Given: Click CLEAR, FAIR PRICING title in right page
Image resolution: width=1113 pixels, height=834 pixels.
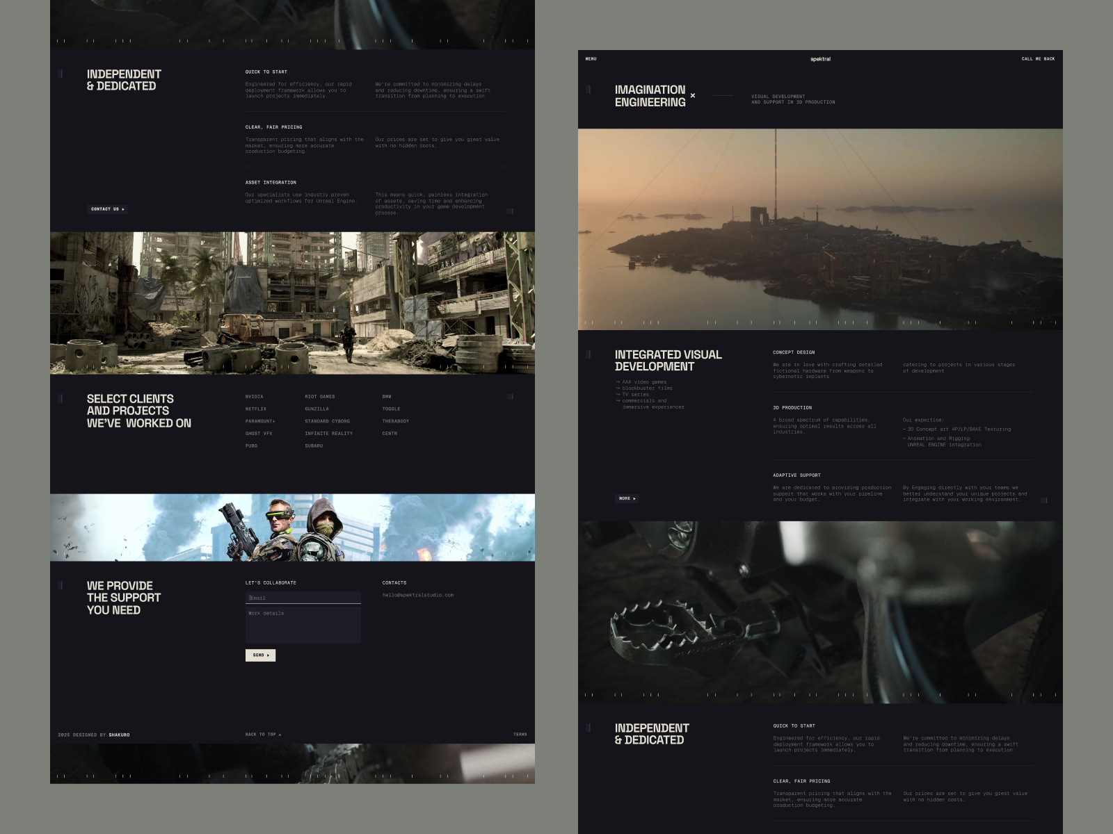Looking at the screenshot, I should click(x=801, y=781).
